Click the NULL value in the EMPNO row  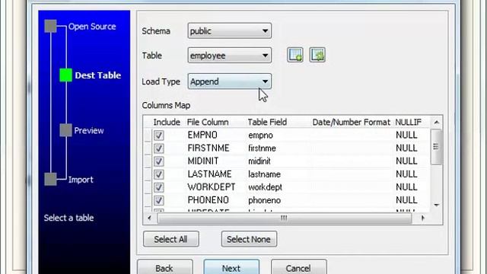point(406,135)
